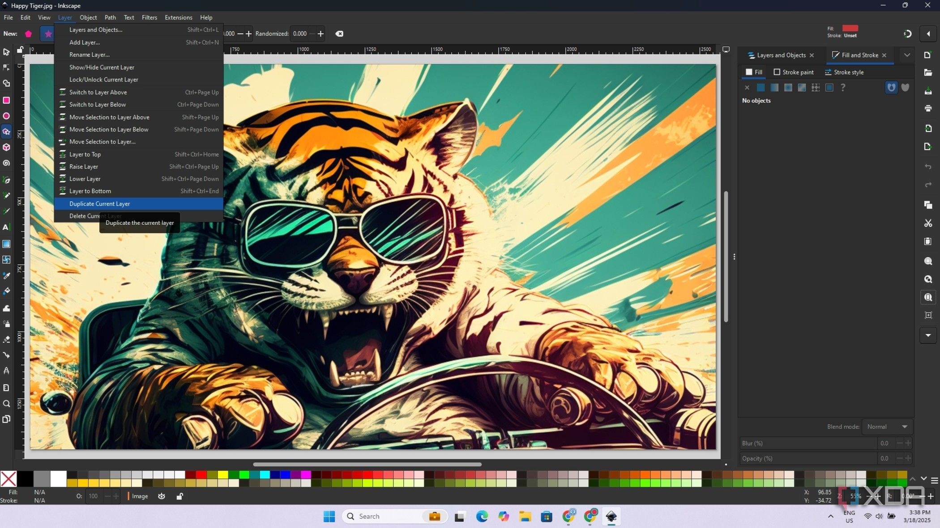Choose the 3D Box tool
This screenshot has height=528, width=940.
click(x=6, y=147)
